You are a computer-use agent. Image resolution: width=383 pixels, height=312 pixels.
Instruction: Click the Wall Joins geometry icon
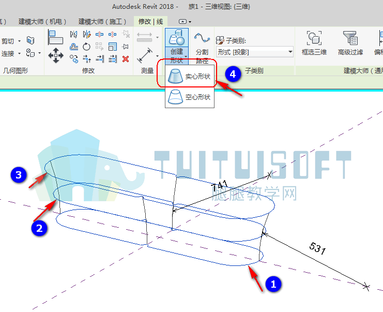tap(30, 40)
